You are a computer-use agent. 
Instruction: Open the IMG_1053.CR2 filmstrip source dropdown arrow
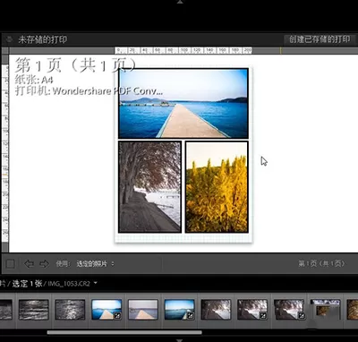tap(96, 283)
